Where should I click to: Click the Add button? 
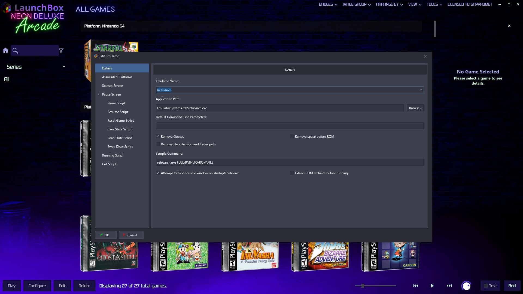coord(512,286)
